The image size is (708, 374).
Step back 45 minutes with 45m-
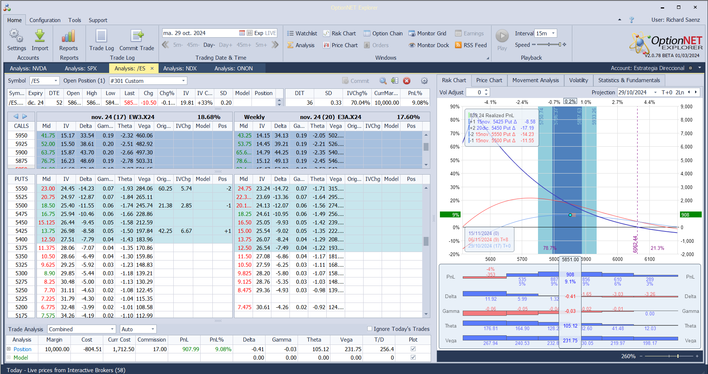[x=193, y=45]
